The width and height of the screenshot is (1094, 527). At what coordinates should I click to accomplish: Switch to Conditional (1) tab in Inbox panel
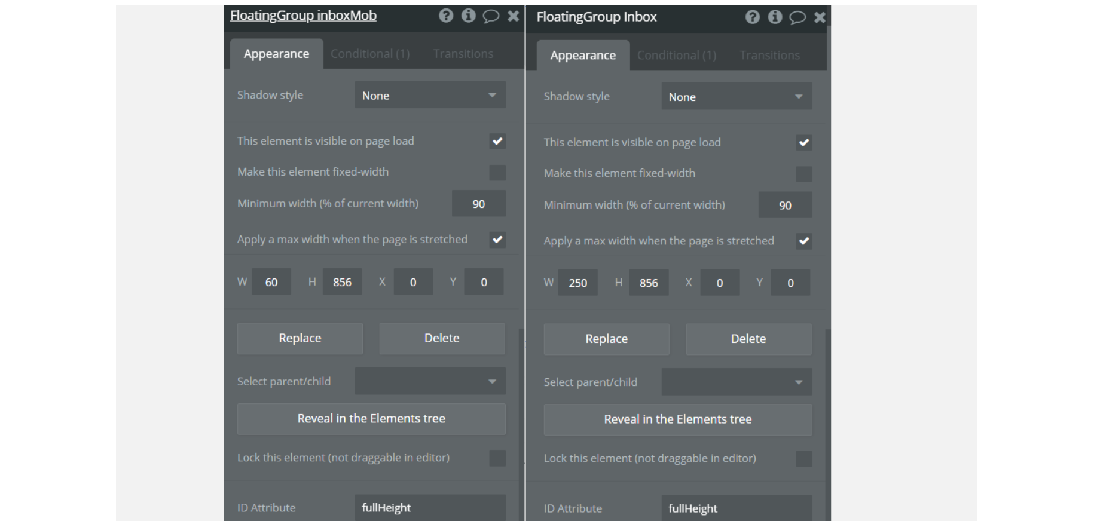[x=677, y=55]
